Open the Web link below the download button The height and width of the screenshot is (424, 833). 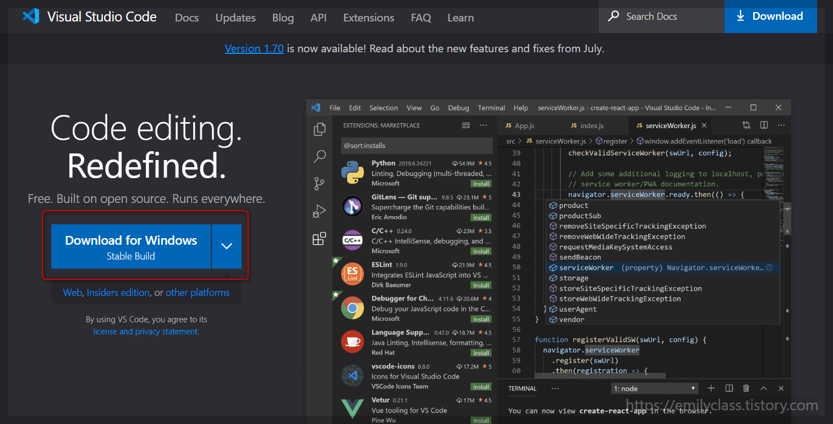(x=72, y=293)
